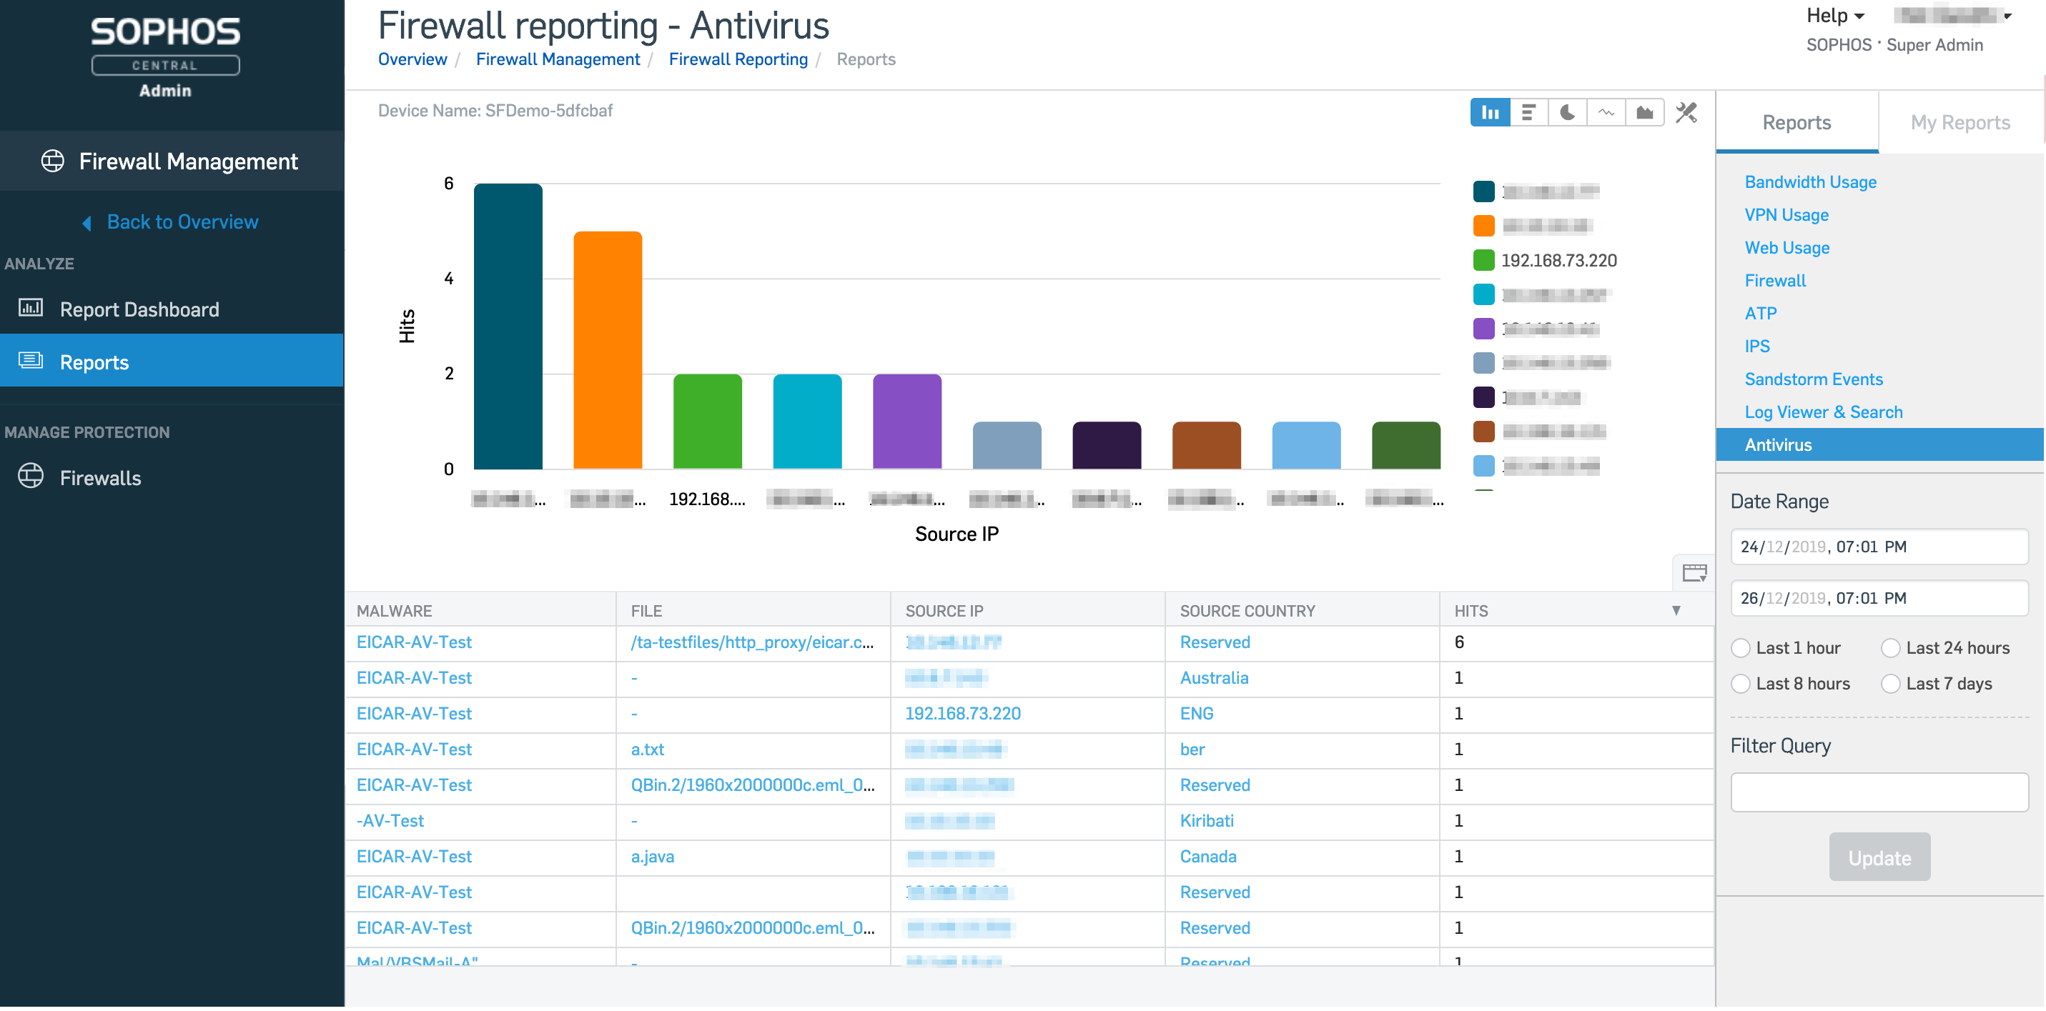The height and width of the screenshot is (1011, 2046).
Task: Open chart settings wrench-and-screwdriver icon
Action: (1686, 113)
